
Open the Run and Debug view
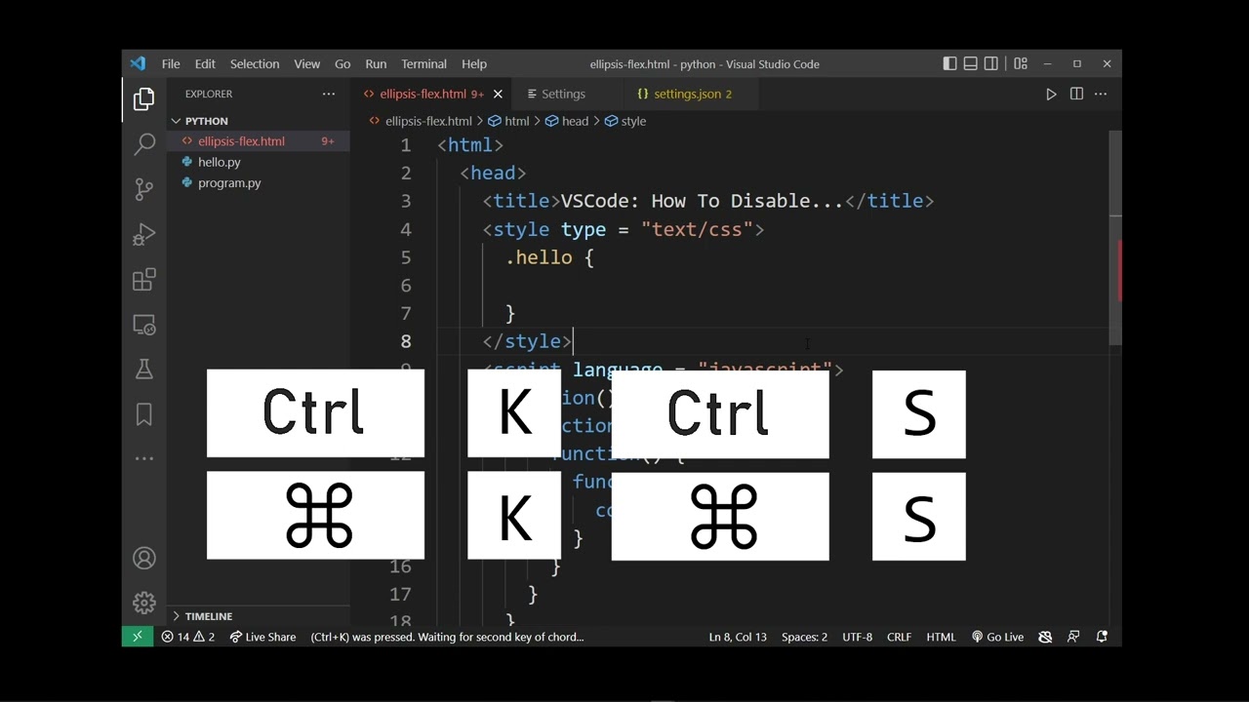[x=144, y=234]
